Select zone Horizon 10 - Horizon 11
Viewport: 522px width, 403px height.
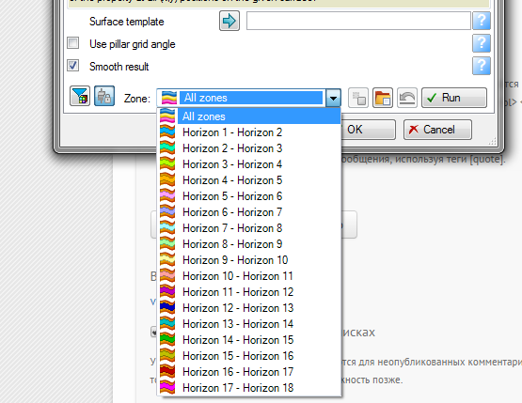pyautogui.click(x=249, y=276)
